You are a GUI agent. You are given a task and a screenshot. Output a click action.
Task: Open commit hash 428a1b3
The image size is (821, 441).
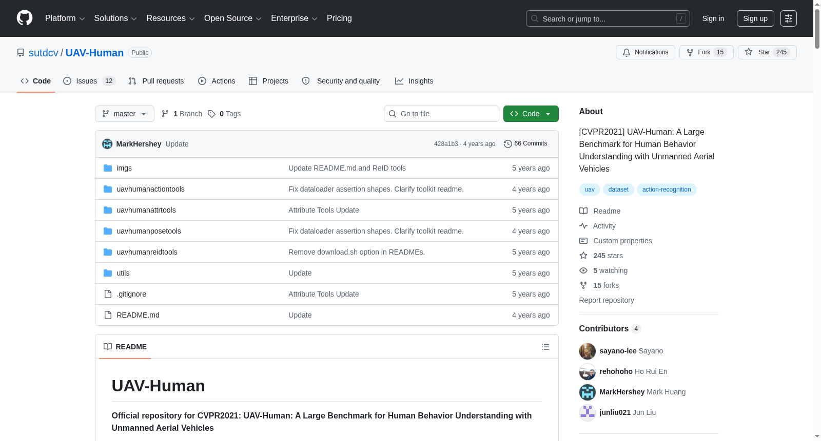pyautogui.click(x=446, y=144)
